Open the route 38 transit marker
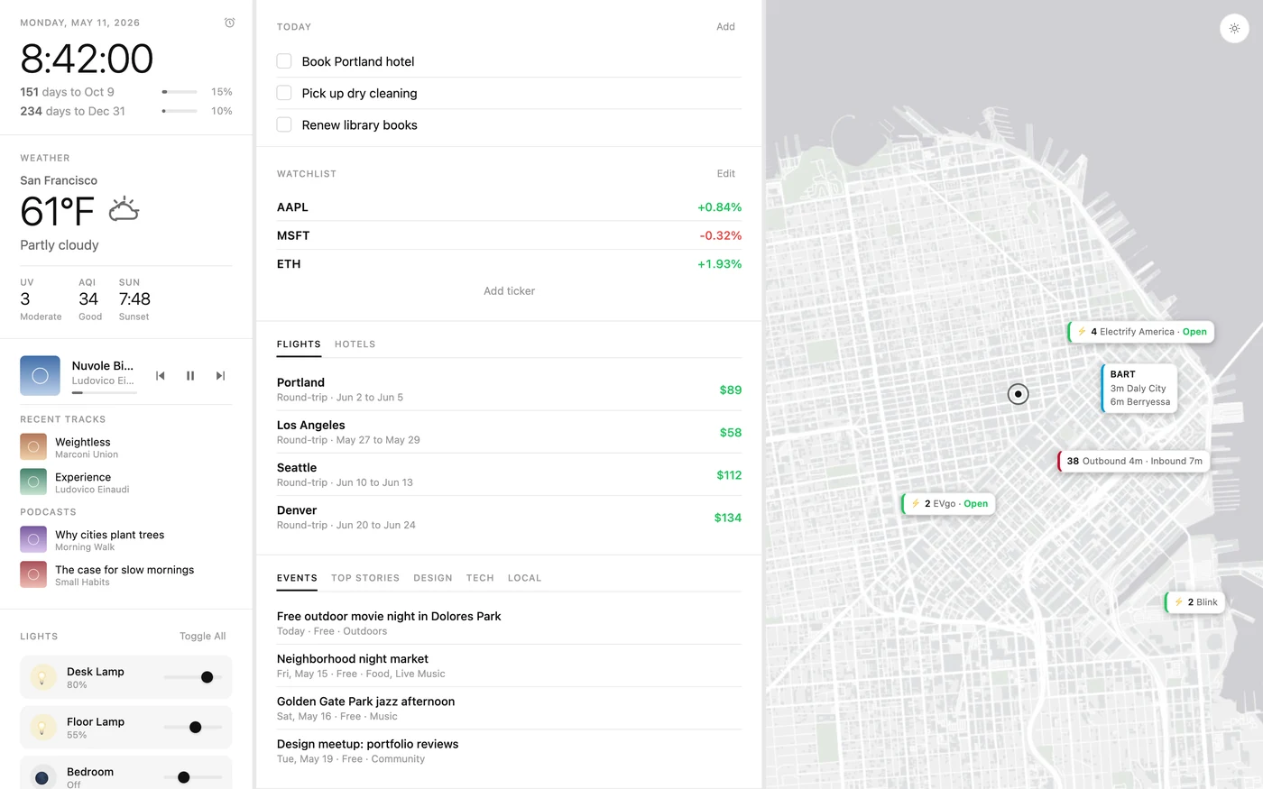 [x=1134, y=461]
